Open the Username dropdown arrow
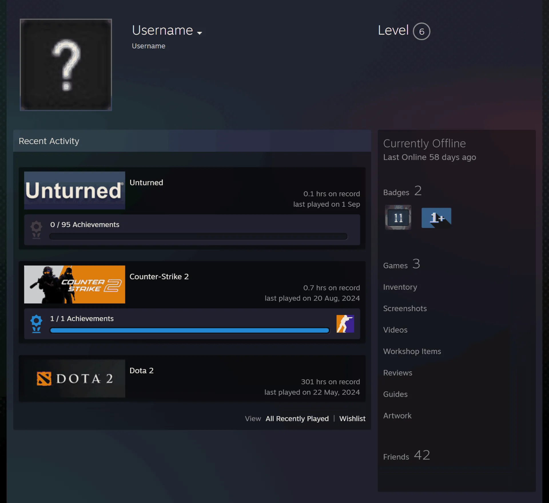This screenshot has width=549, height=503. pos(200,33)
